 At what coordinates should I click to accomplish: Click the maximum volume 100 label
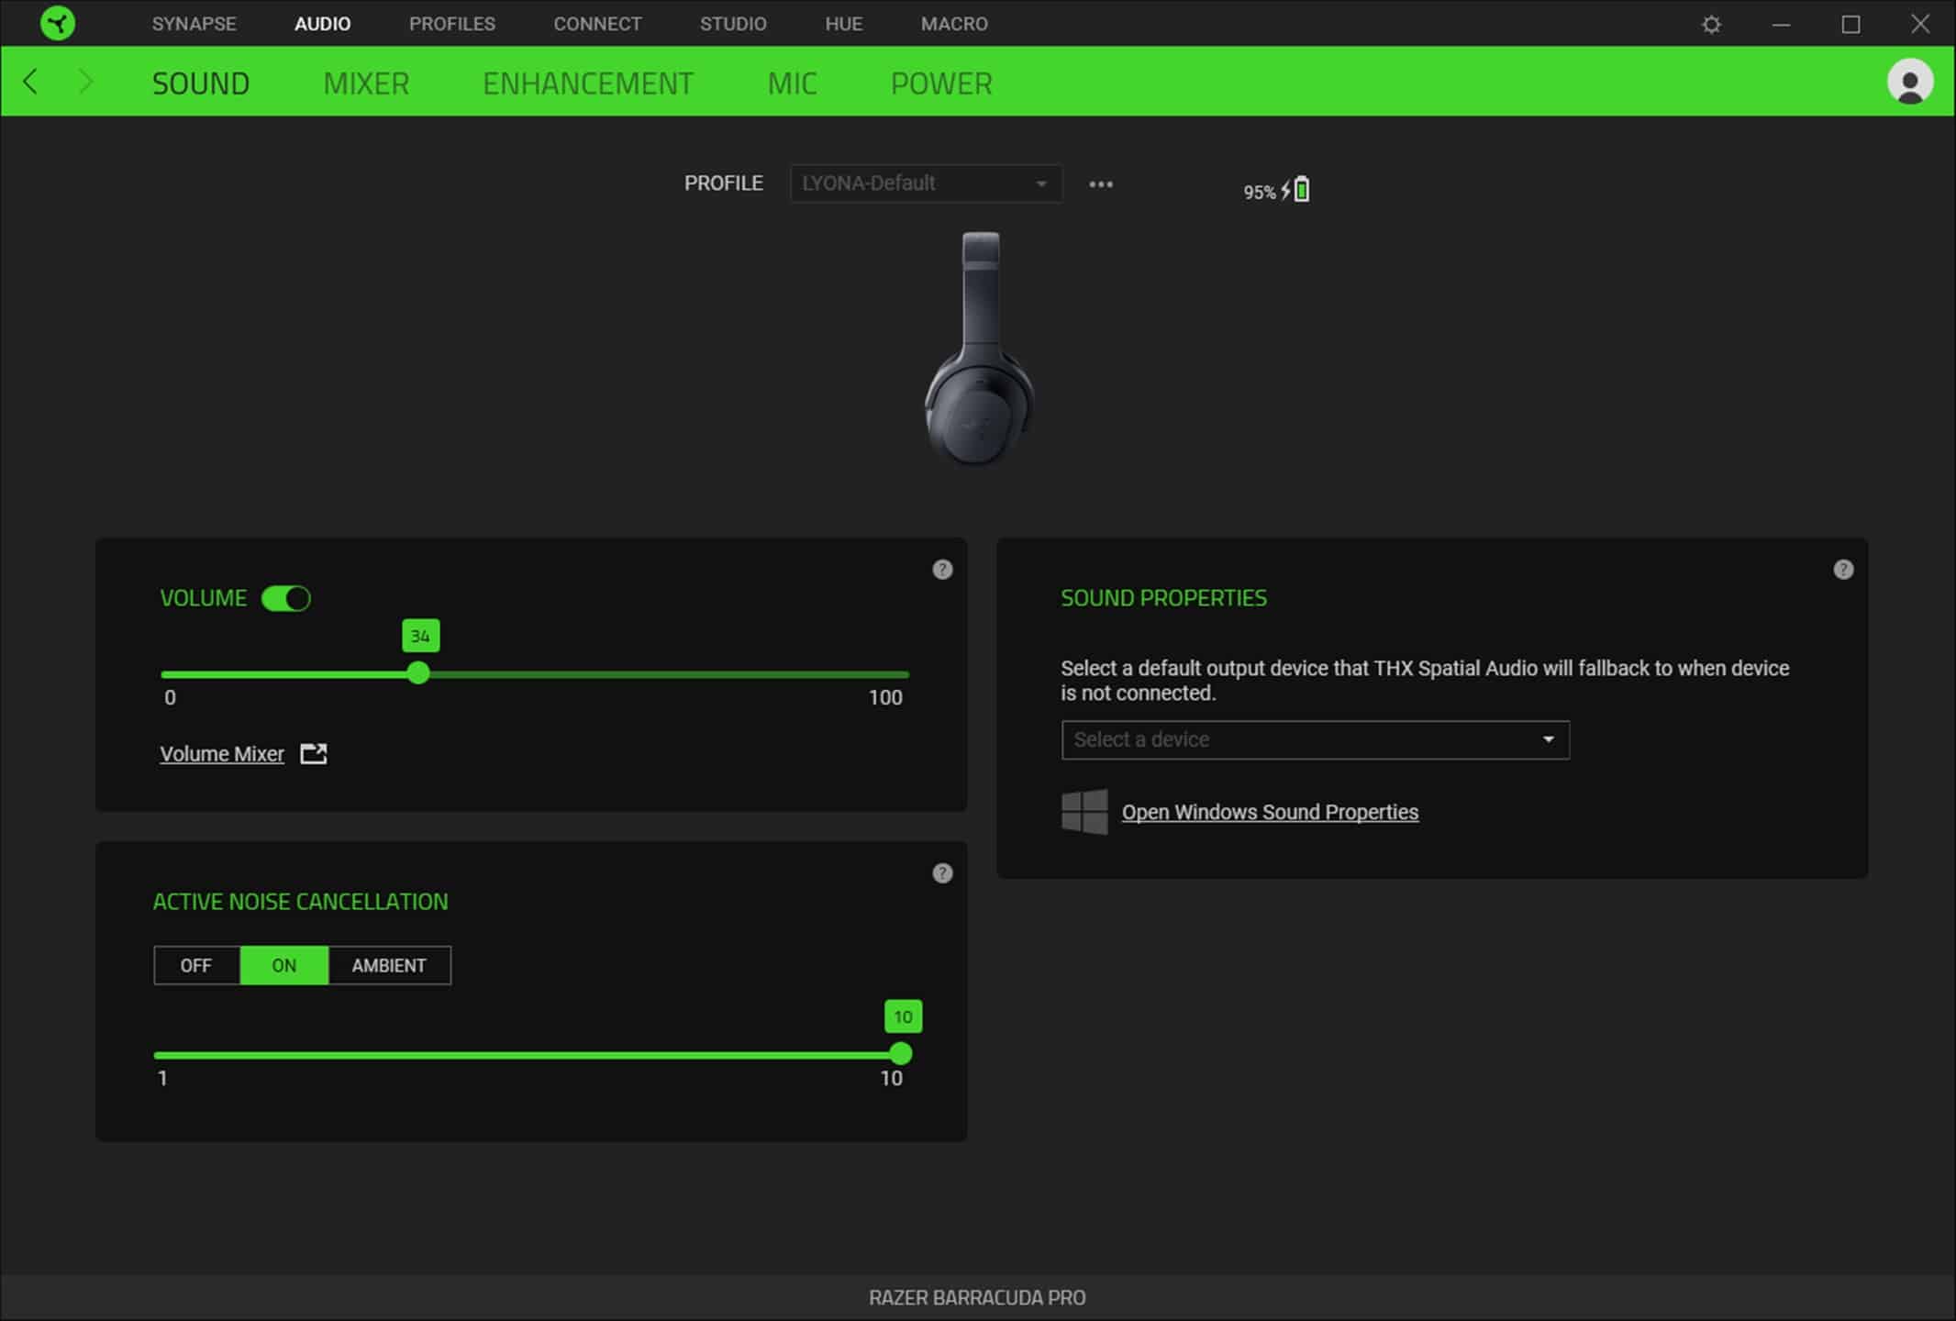[x=885, y=697]
